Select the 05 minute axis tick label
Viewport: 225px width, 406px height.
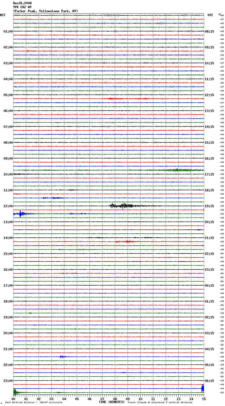pyautogui.click(x=77, y=399)
